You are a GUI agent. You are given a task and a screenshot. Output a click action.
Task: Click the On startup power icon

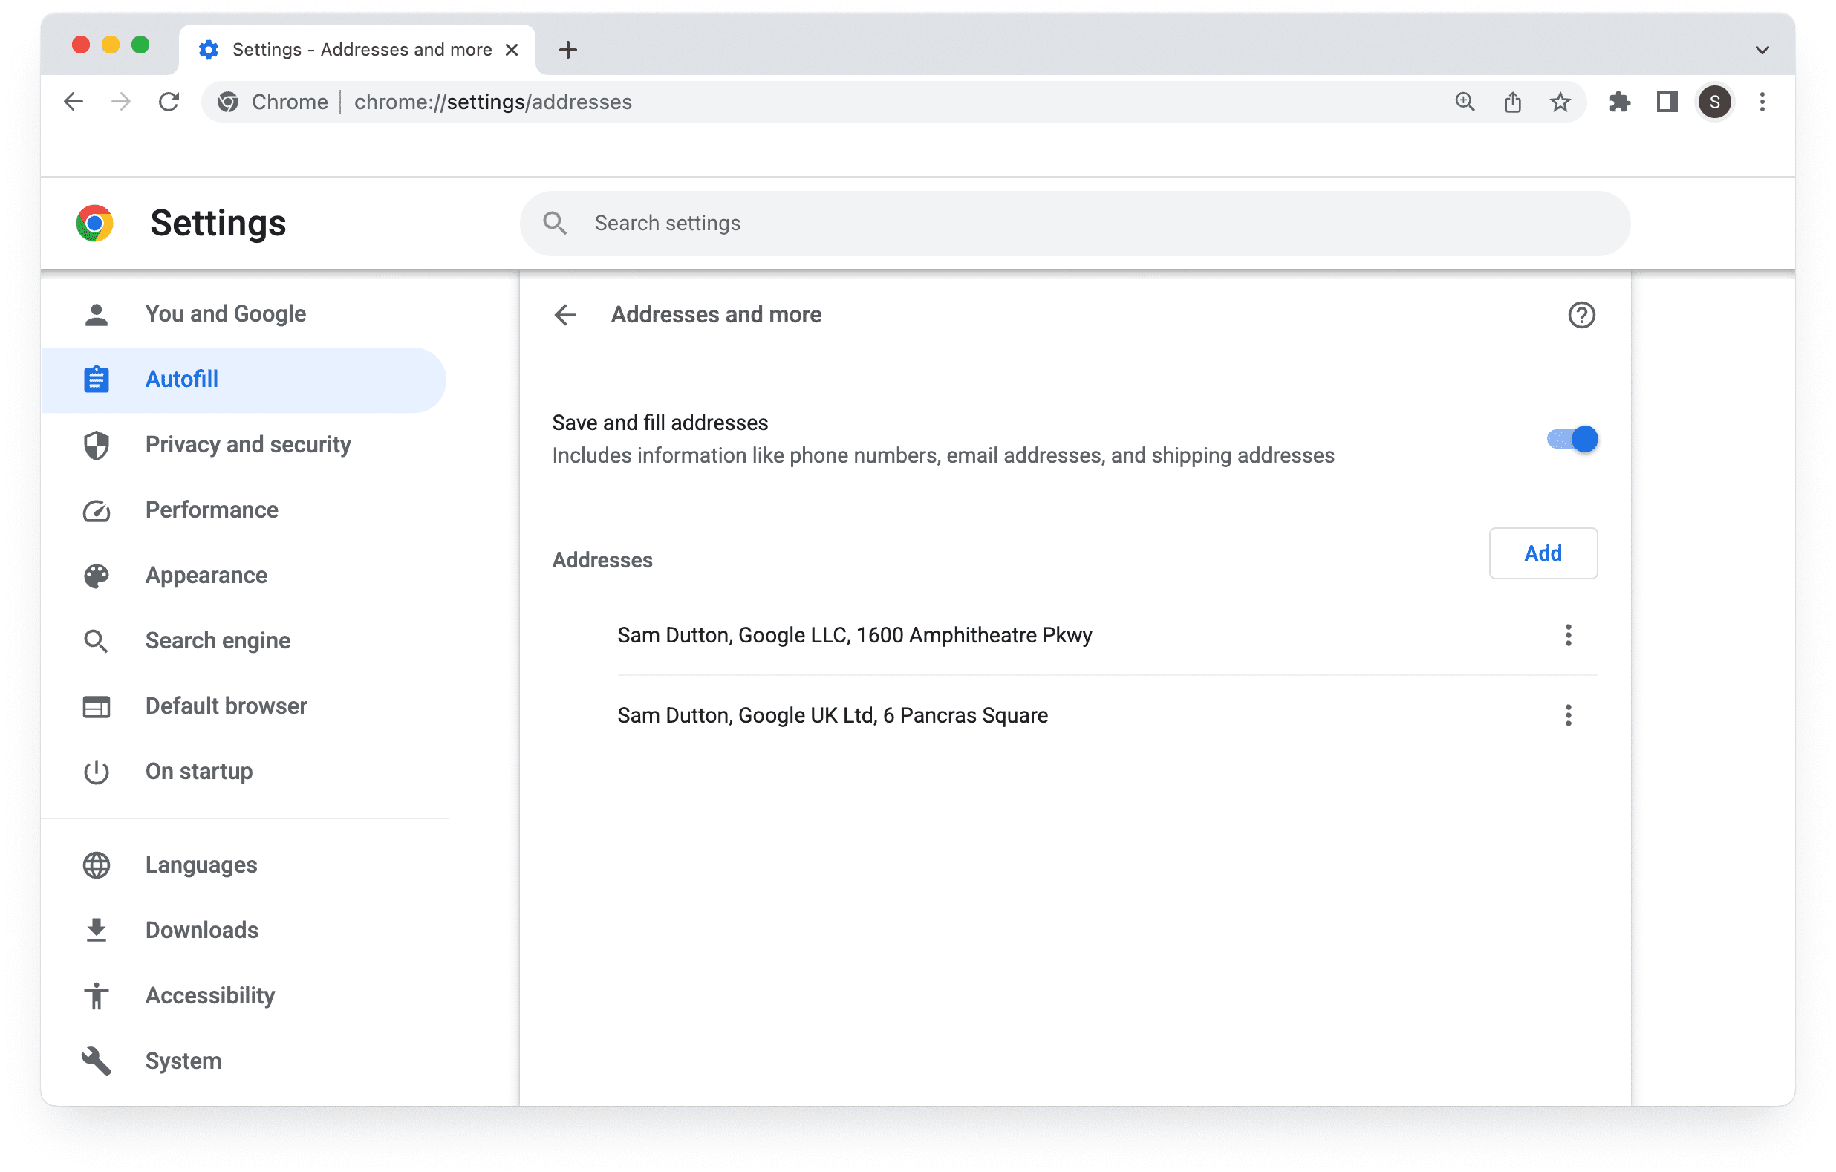tap(97, 772)
